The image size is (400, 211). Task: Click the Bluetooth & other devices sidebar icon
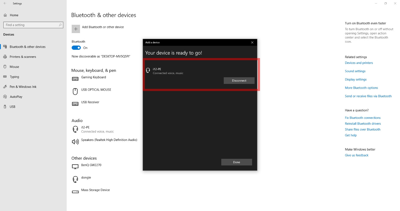coord(5,47)
